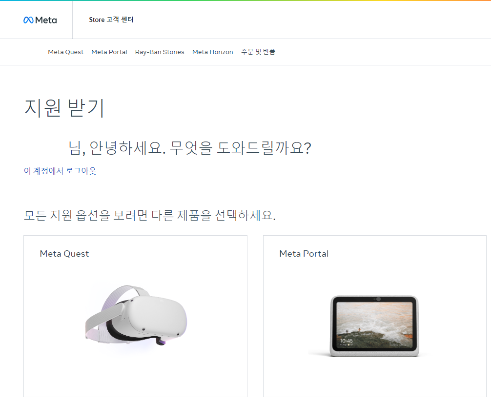The image size is (491, 406).
Task: Click the 지원 받기 page heading
Action: point(64,108)
